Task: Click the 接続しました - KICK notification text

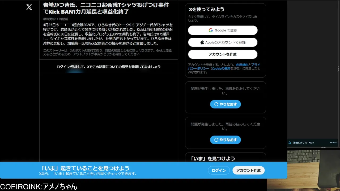Action: (304, 143)
